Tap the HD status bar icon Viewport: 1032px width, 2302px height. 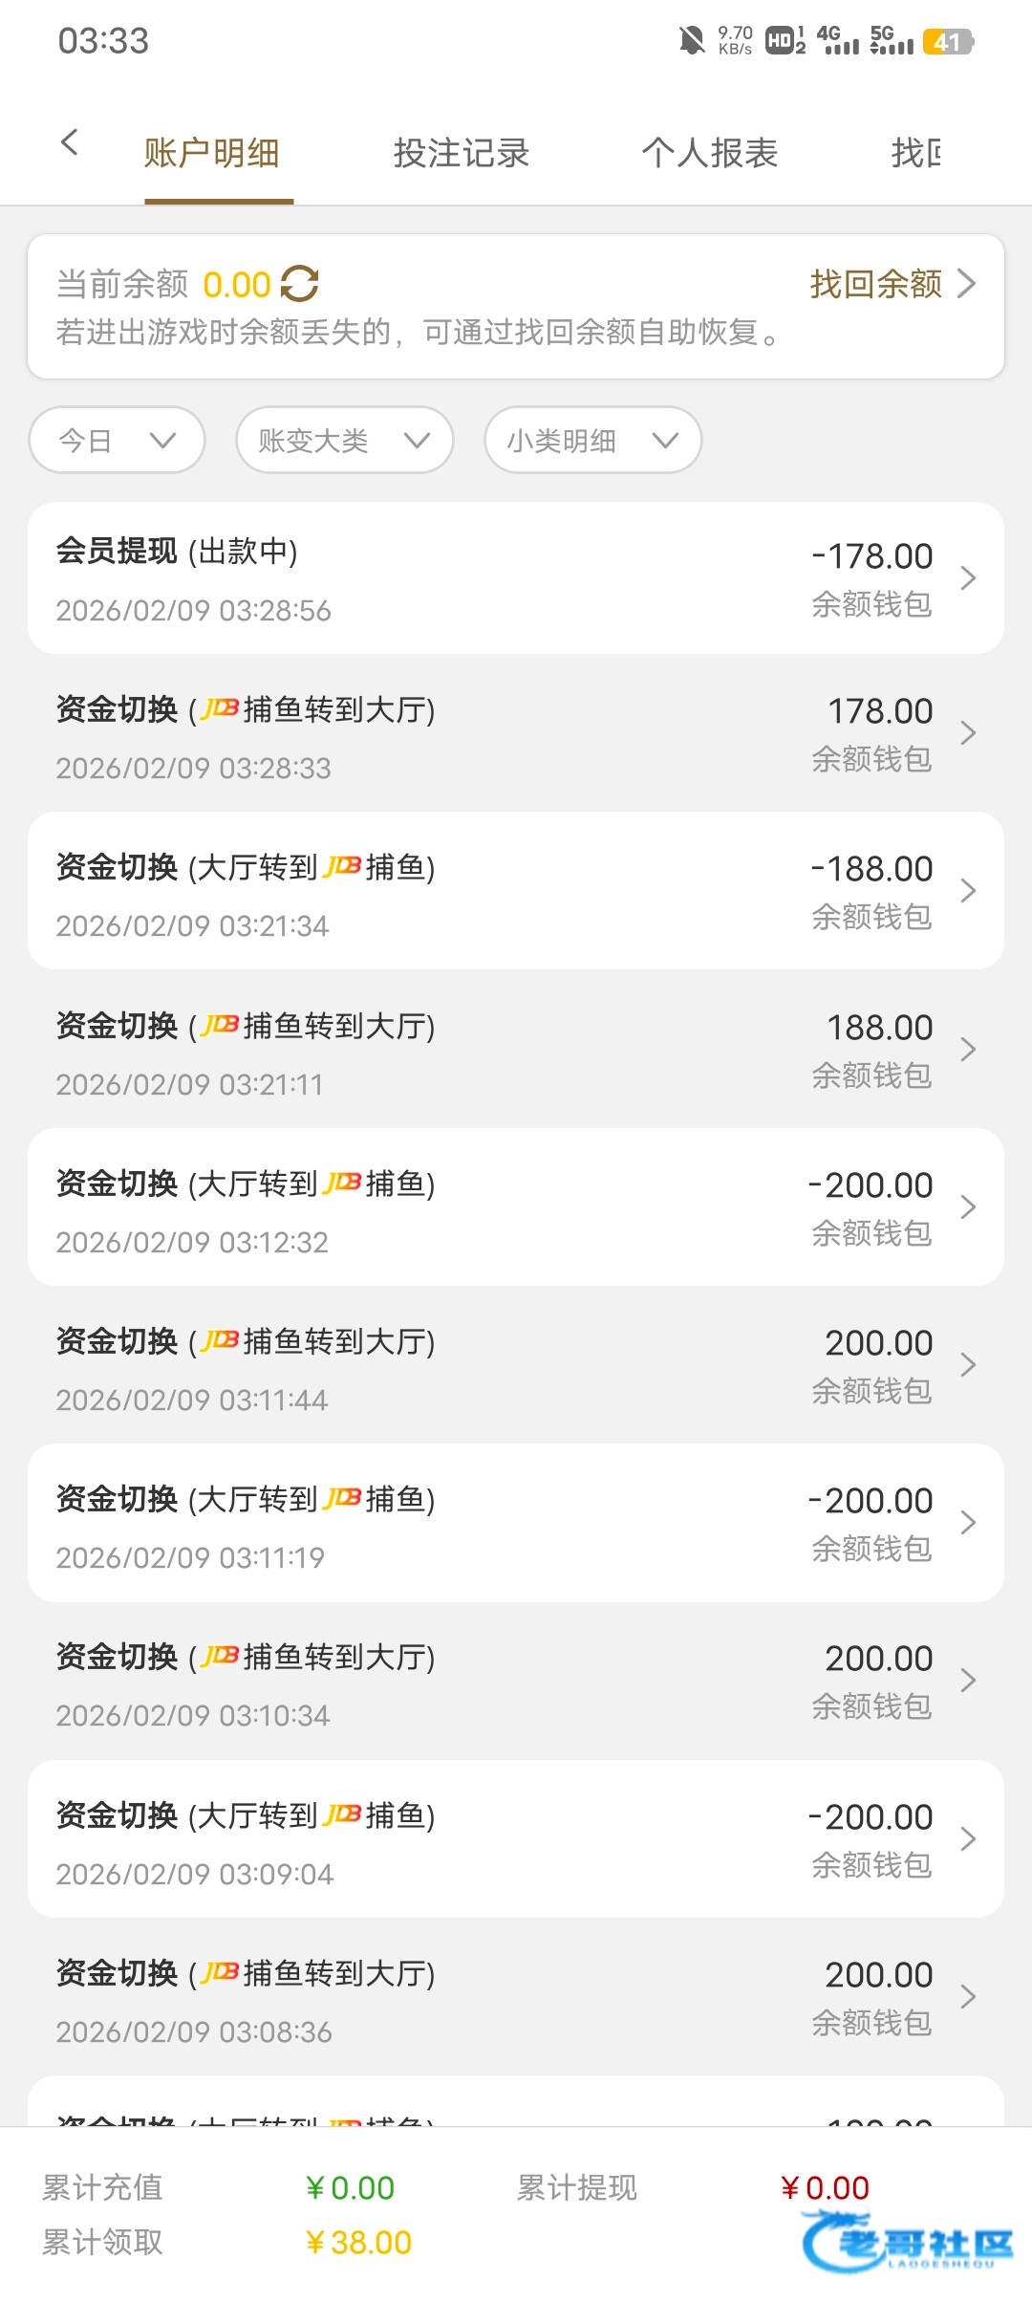tap(785, 41)
